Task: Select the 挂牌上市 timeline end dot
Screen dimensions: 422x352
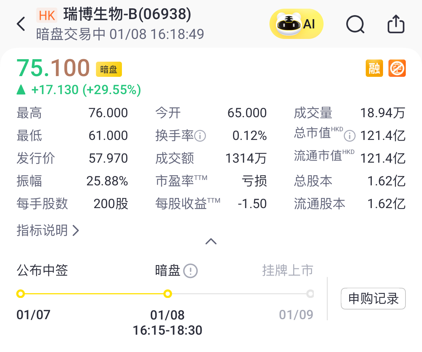Action: point(310,294)
